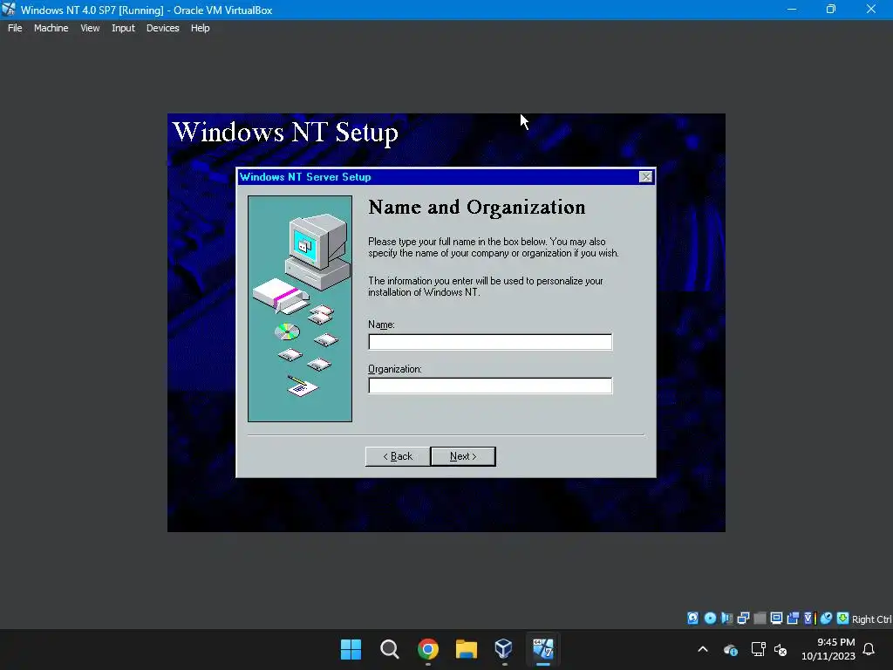893x670 pixels.
Task: Click the greyed USB status icon
Action: click(760, 619)
